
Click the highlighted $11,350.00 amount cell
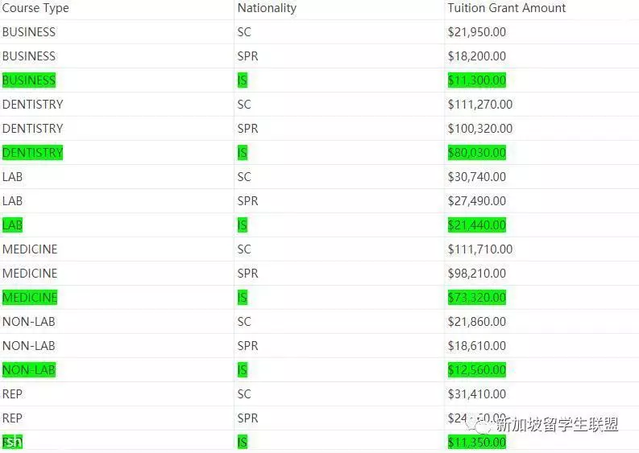coord(477,443)
